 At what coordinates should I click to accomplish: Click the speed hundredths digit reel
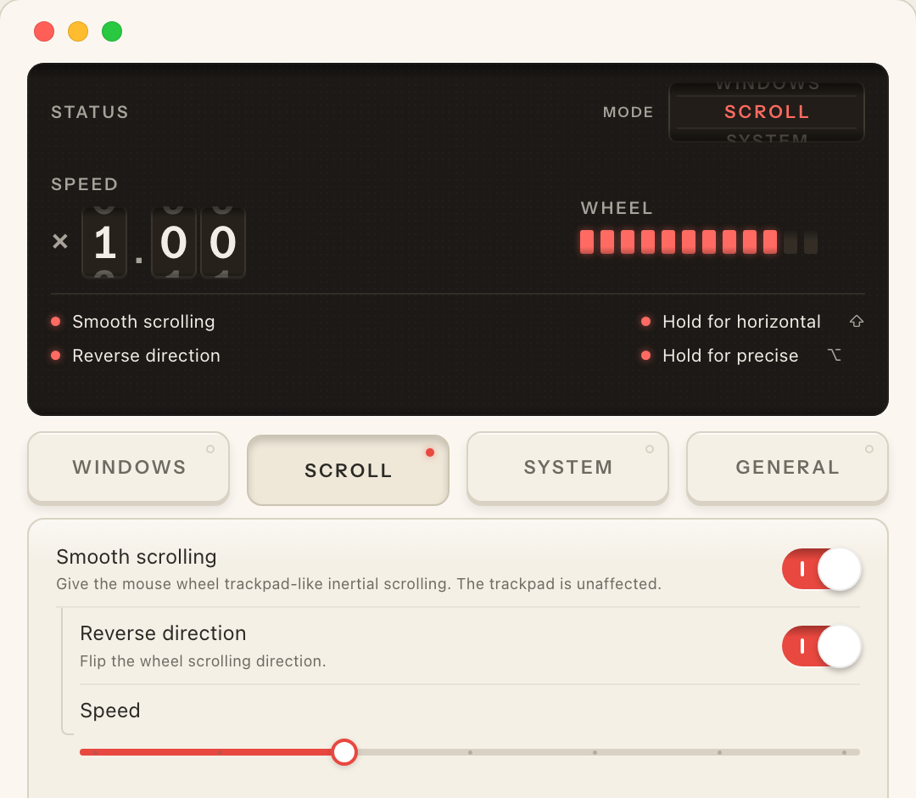coord(222,242)
